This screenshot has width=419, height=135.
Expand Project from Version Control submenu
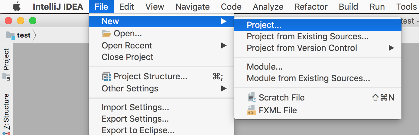391,48
